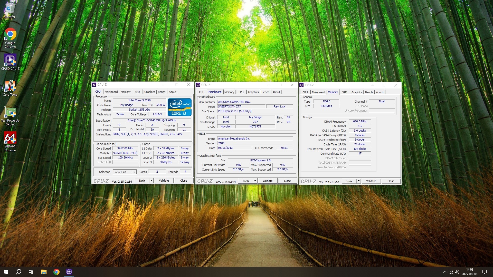Image resolution: width=493 pixels, height=277 pixels.
Task: Open File Explorer from the taskbar
Action: (44, 272)
